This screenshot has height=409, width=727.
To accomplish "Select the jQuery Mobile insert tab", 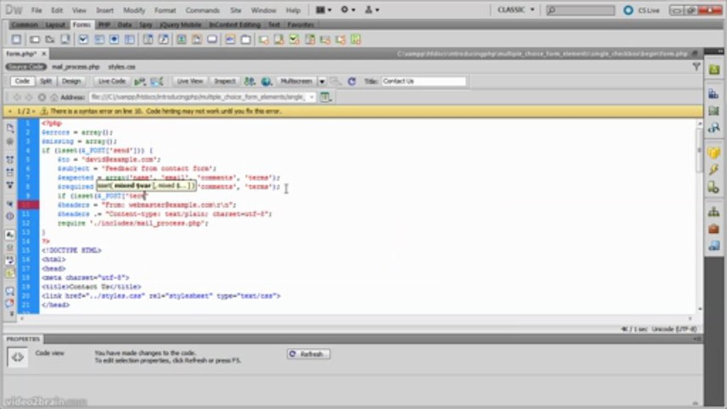I will click(181, 25).
